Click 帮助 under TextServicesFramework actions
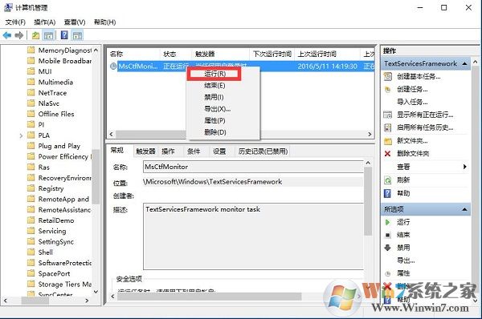The width and height of the screenshot is (482, 319). click(403, 193)
